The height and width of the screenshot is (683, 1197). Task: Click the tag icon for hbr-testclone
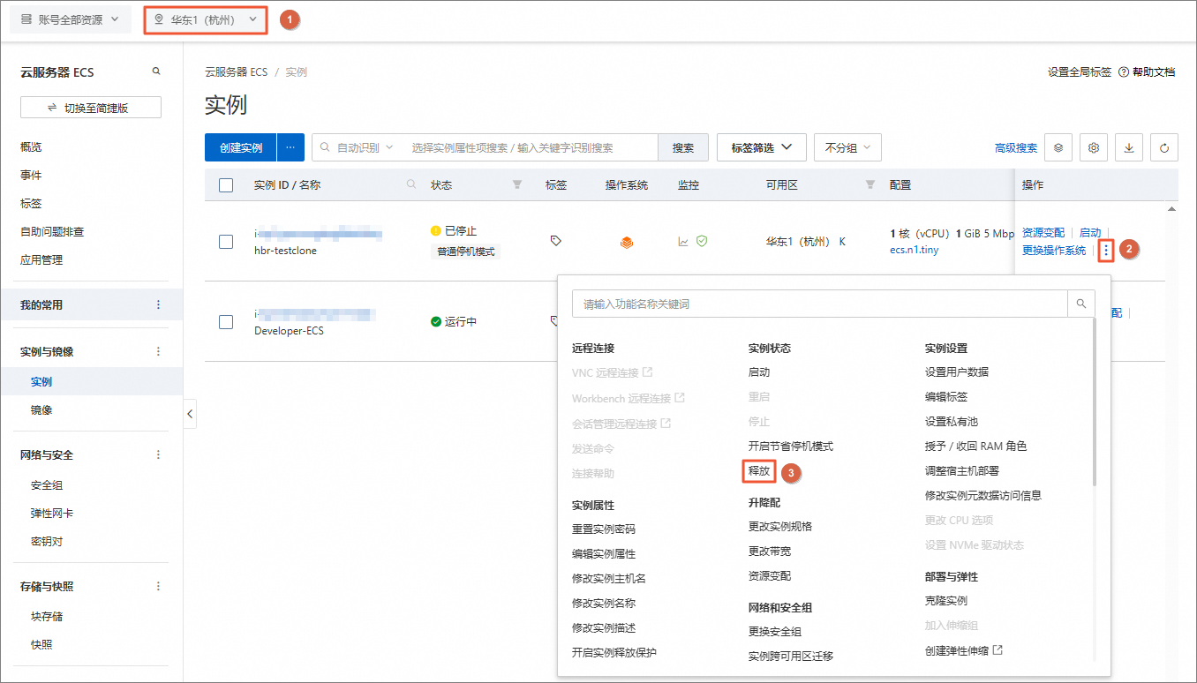point(555,240)
